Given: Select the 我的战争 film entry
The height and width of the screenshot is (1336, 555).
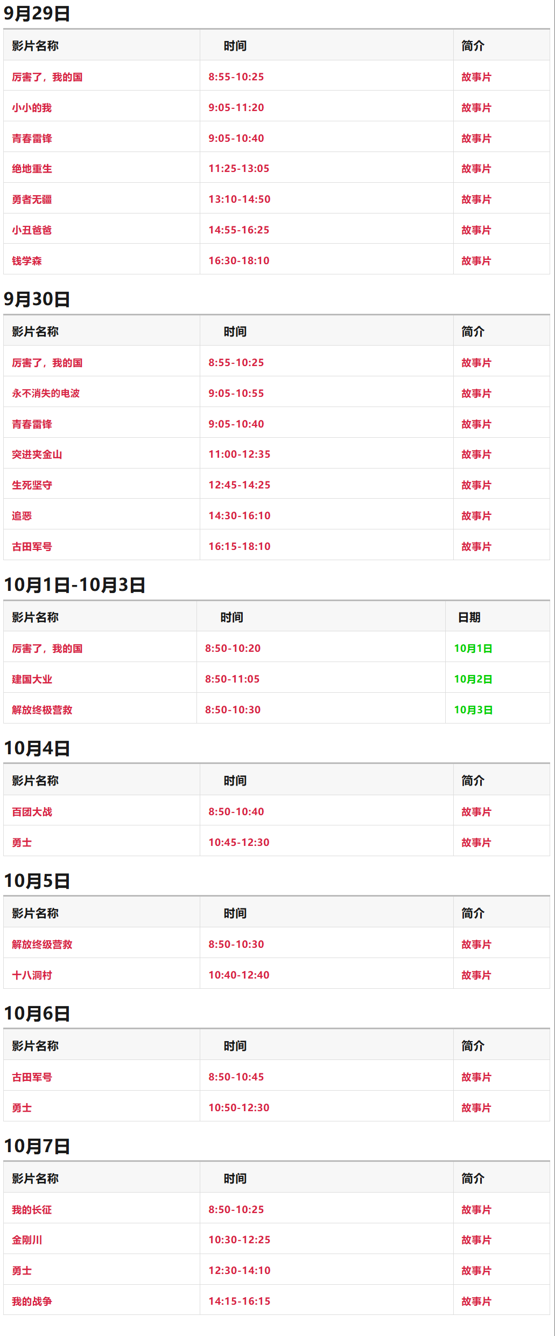Looking at the screenshot, I should (x=32, y=1301).
